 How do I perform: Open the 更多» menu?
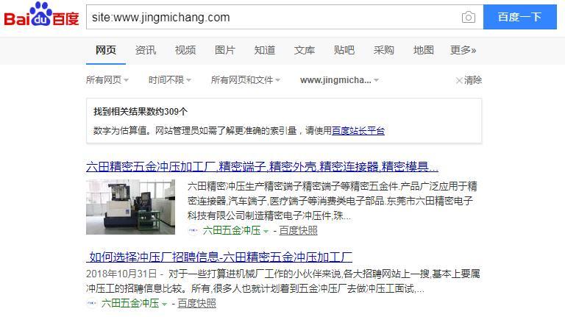[x=463, y=50]
